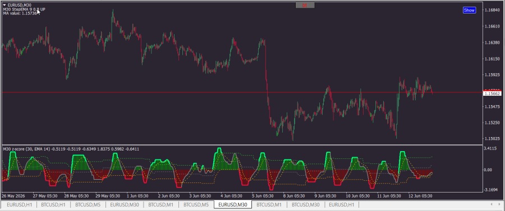This screenshot has height=211, width=505.
Task: Click price scale value 1.16840
Action: [492, 10]
